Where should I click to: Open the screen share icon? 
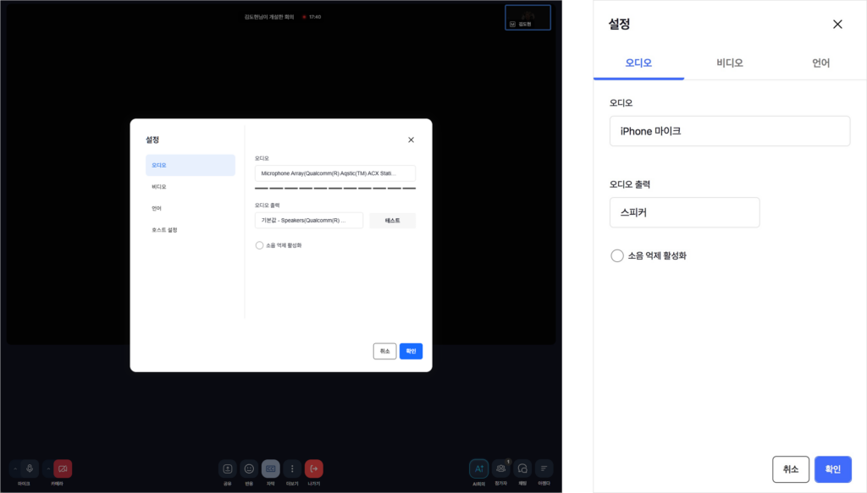(x=227, y=468)
